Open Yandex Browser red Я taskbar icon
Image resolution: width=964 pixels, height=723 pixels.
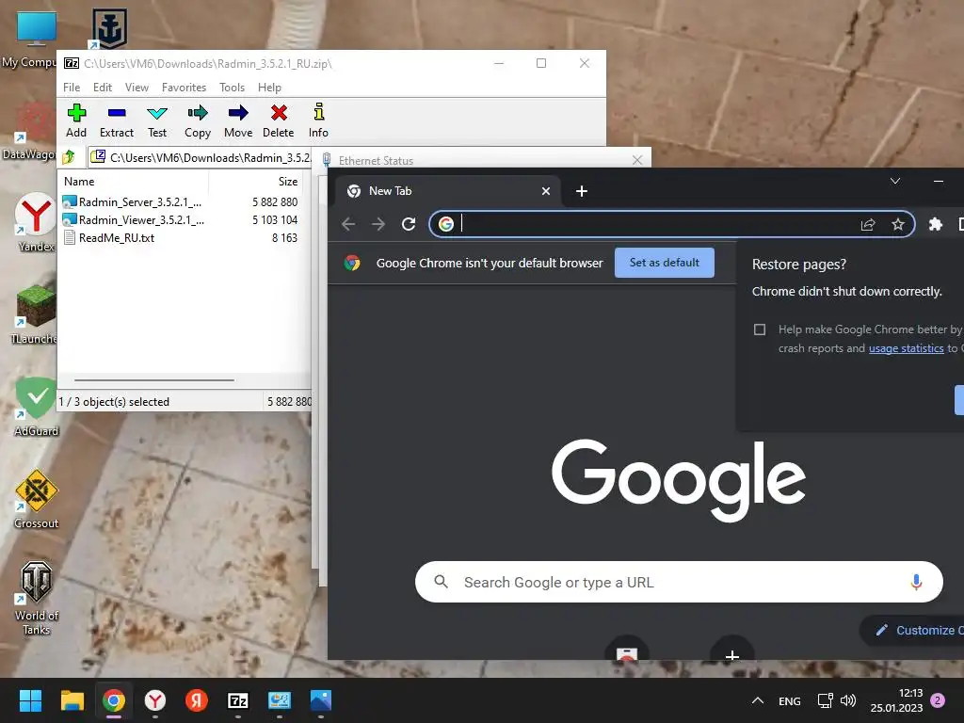point(197,700)
